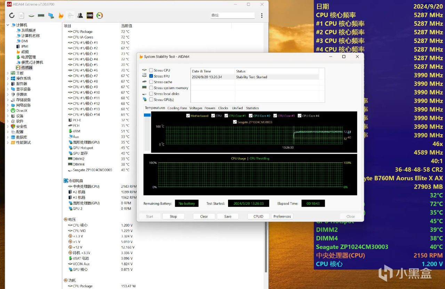Toggle the CPU Core #1 graph checkbox
Viewport: 445px width, 289px height.
click(x=226, y=116)
